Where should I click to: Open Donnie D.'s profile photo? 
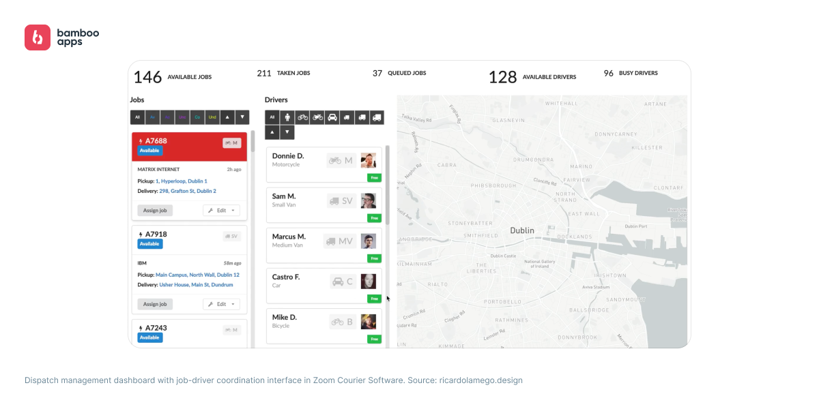click(369, 161)
